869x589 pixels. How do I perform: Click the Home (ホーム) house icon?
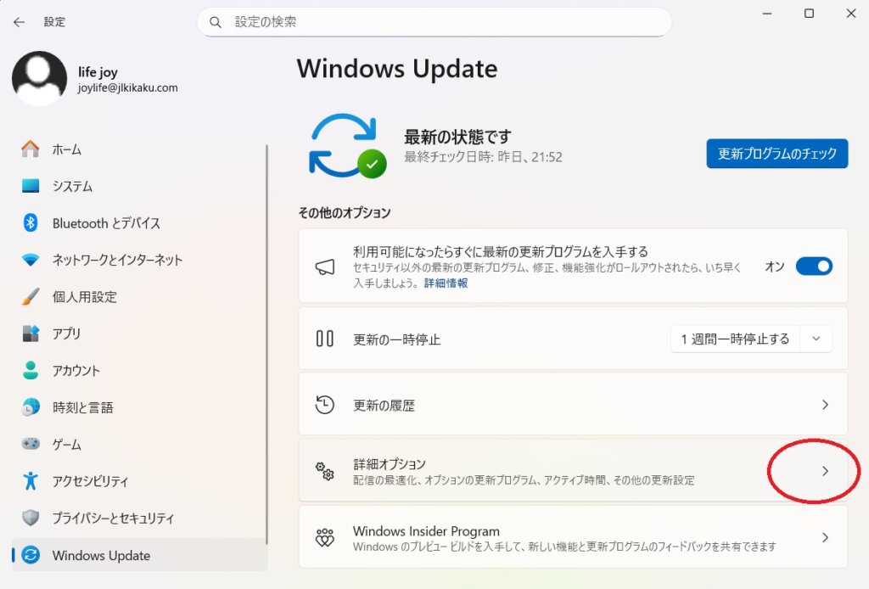[31, 149]
